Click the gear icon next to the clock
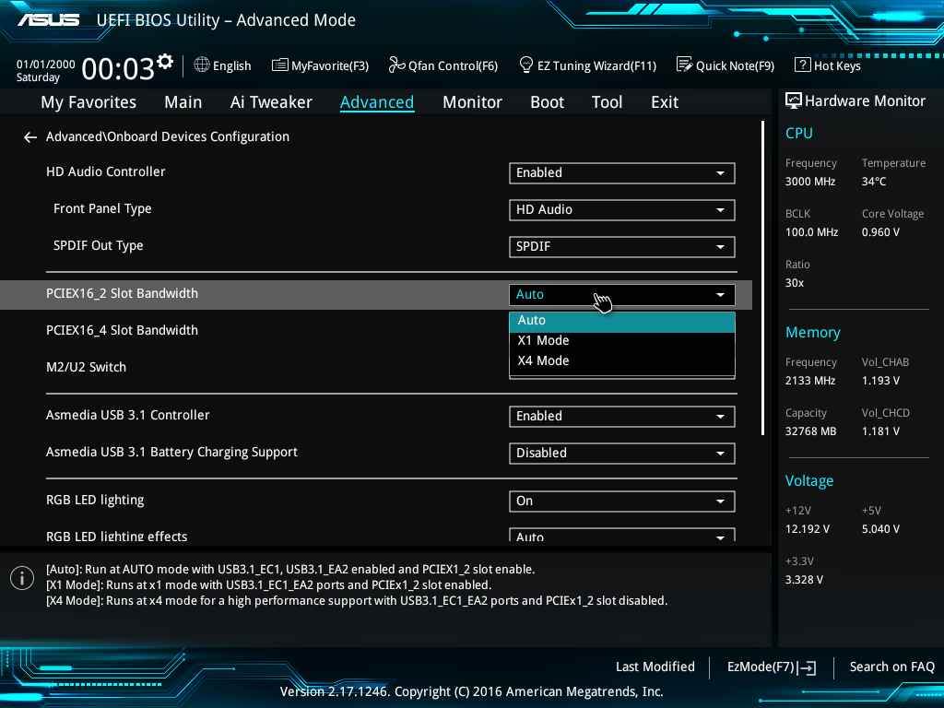Screen dimensions: 944x708 point(165,62)
